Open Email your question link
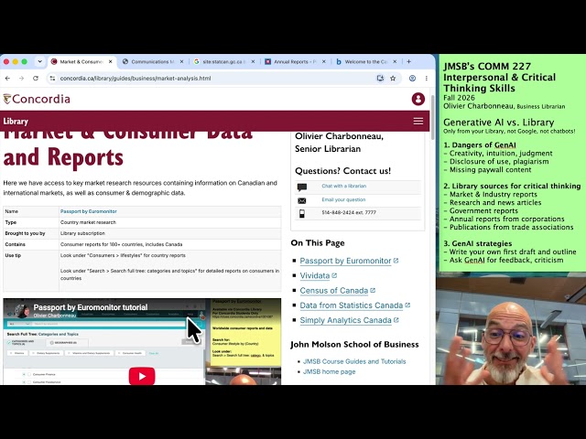Screen dimensions: 586x439 coord(343,199)
